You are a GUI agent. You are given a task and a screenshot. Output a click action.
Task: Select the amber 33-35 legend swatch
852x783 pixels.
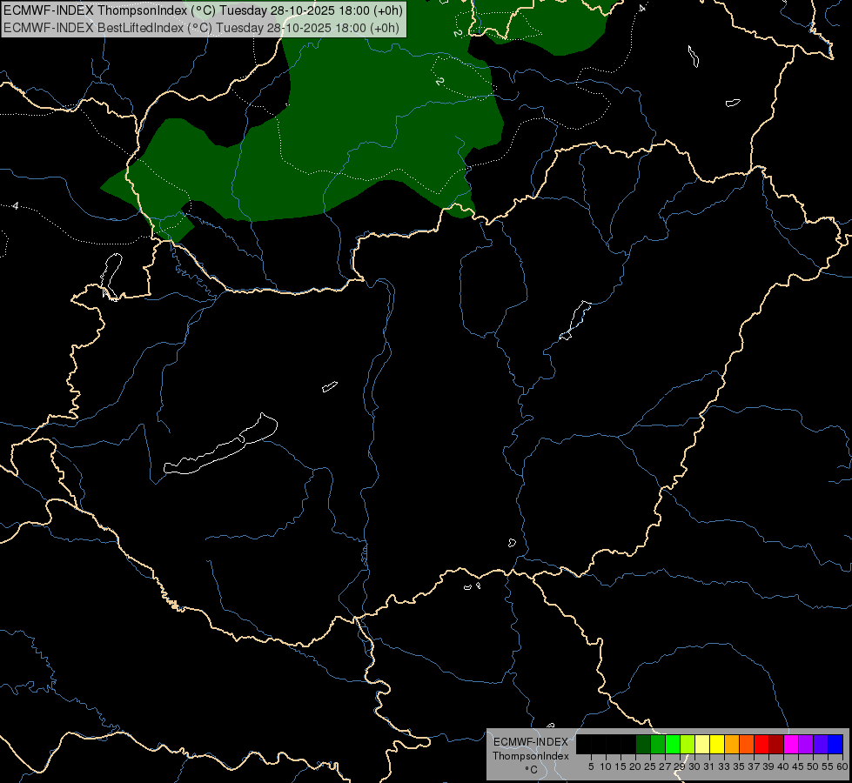pyautogui.click(x=732, y=744)
